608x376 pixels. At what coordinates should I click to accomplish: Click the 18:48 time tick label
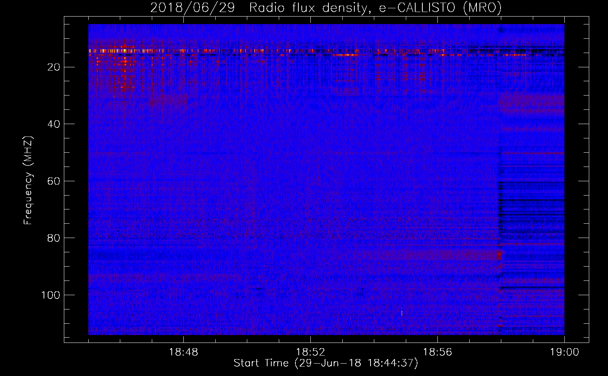[x=184, y=352]
